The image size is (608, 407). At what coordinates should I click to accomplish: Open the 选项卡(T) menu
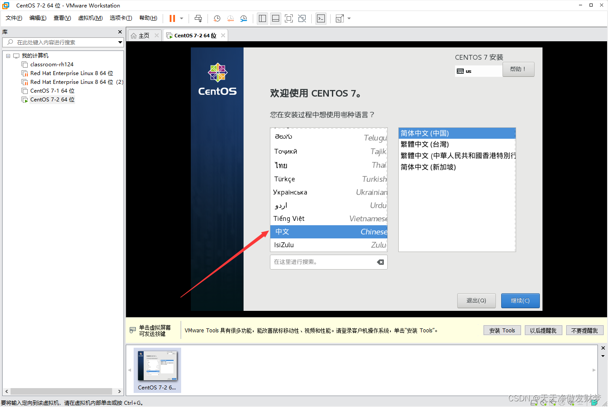(121, 18)
